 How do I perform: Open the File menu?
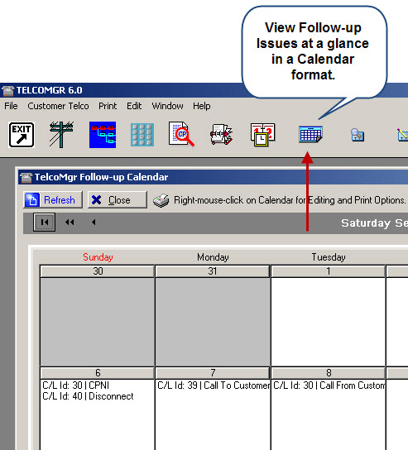[11, 106]
